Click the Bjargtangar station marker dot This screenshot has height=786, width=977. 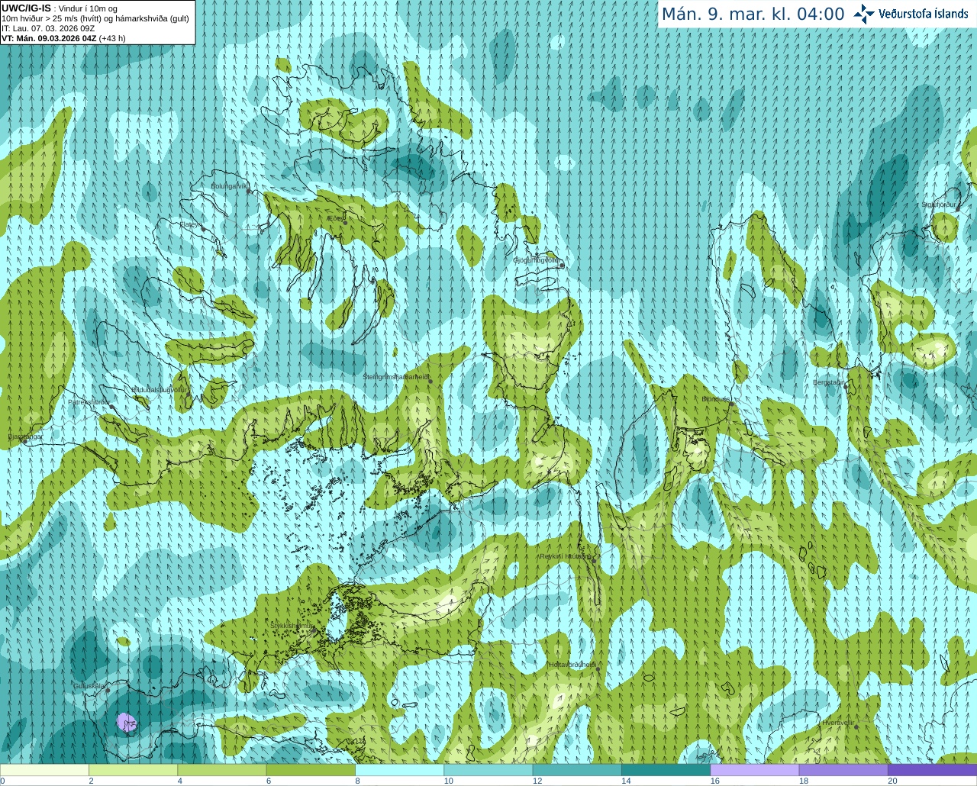[24, 441]
